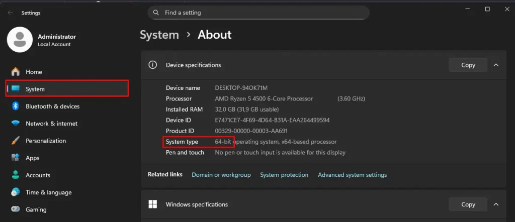This screenshot has height=222, width=515.
Task: Open the Home settings page
Action: click(x=67, y=72)
